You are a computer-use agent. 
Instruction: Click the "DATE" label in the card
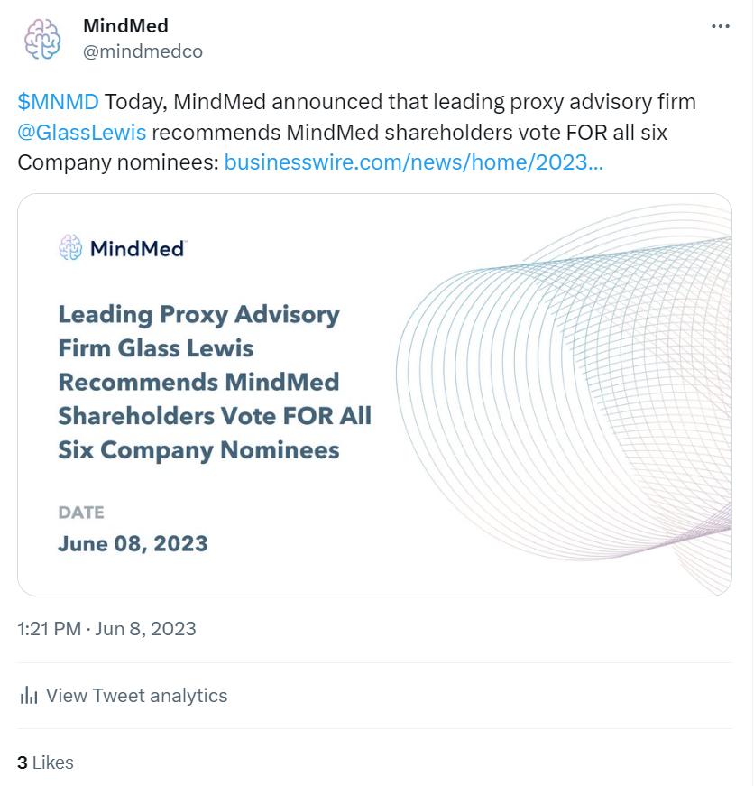(81, 513)
